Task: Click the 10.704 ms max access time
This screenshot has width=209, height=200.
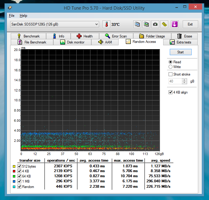Action: tap(129, 176)
